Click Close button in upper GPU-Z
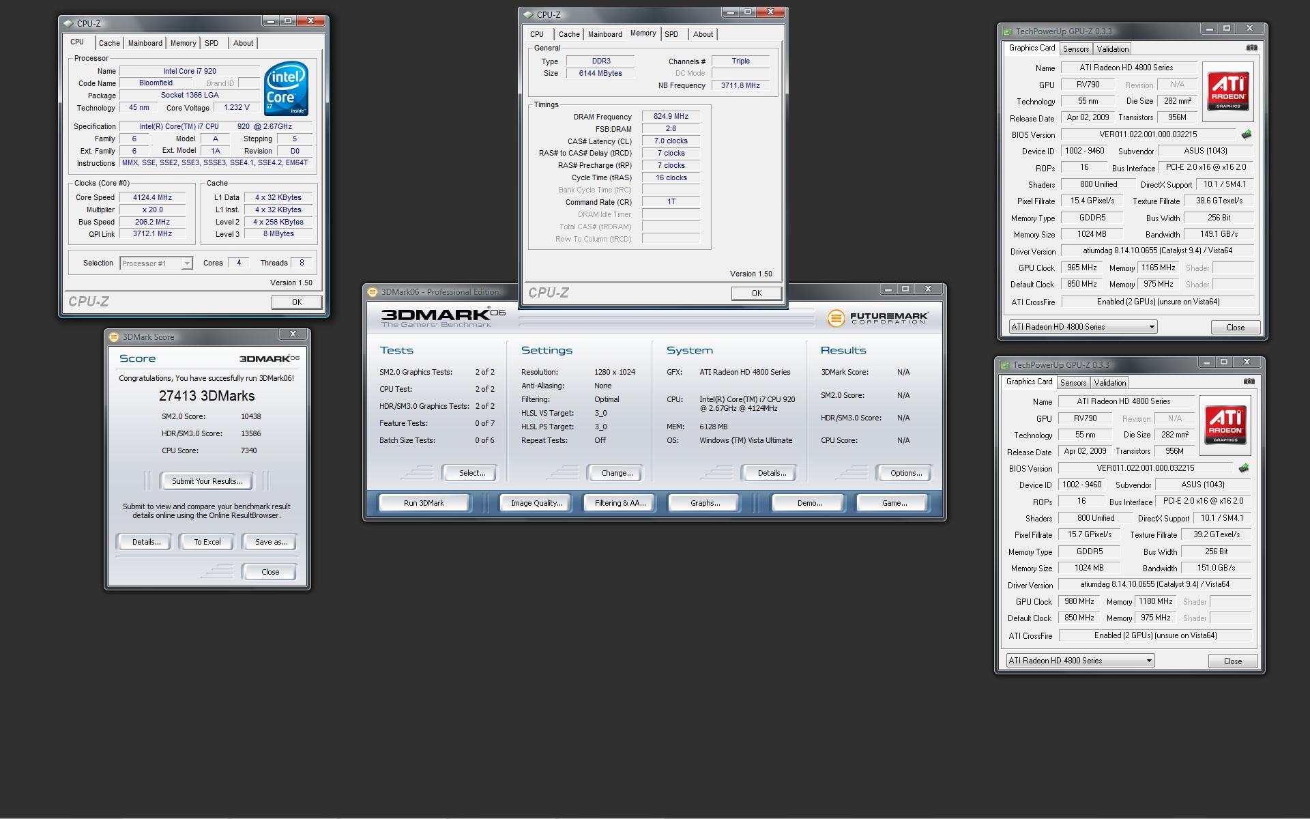 [1235, 328]
